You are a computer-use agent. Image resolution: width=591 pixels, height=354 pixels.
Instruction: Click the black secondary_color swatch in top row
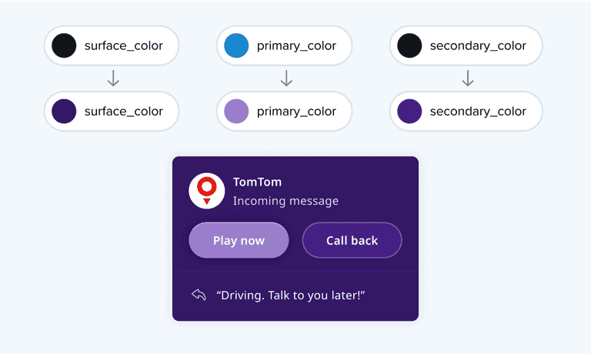coord(409,45)
